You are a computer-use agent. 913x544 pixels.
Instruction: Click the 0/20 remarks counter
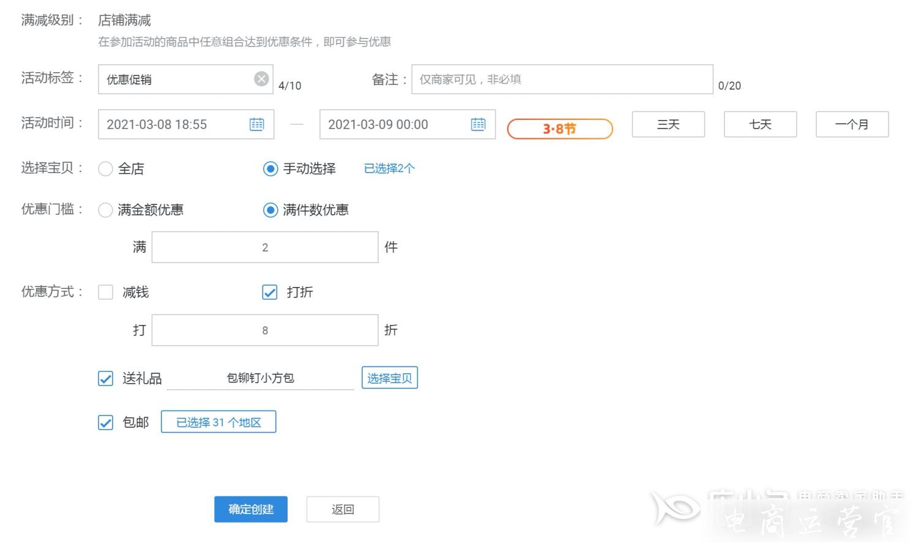tap(729, 86)
